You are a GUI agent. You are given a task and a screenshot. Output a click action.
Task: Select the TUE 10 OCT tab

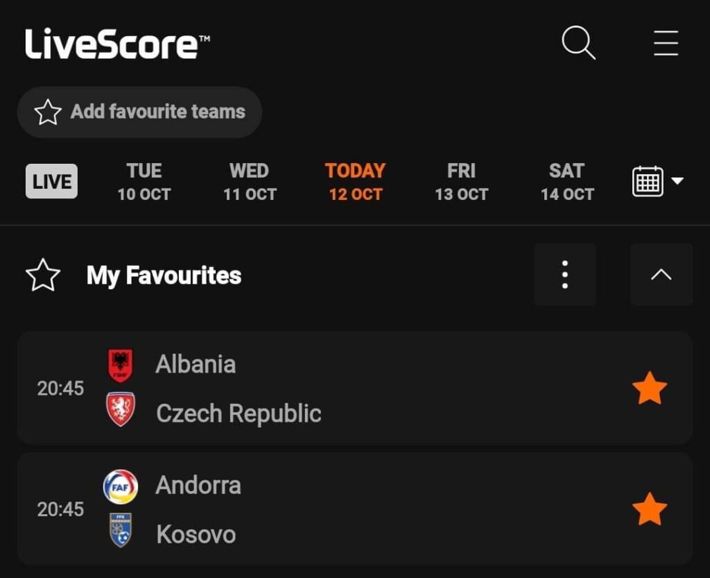(x=144, y=182)
